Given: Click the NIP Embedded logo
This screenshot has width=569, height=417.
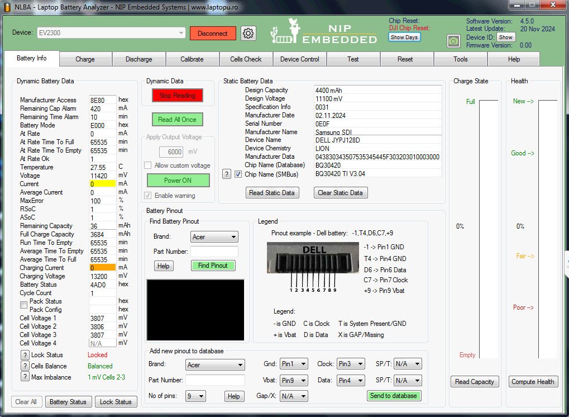Looking at the screenshot, I should tap(324, 32).
